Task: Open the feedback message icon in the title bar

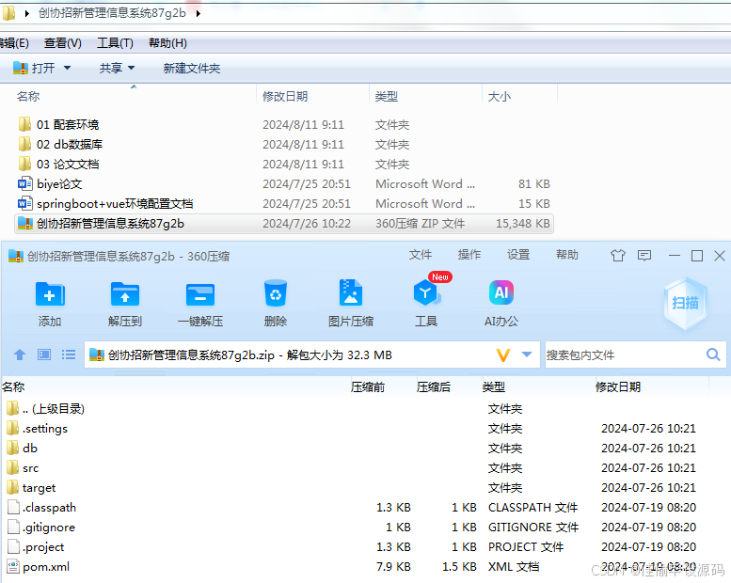Action: coord(644,256)
